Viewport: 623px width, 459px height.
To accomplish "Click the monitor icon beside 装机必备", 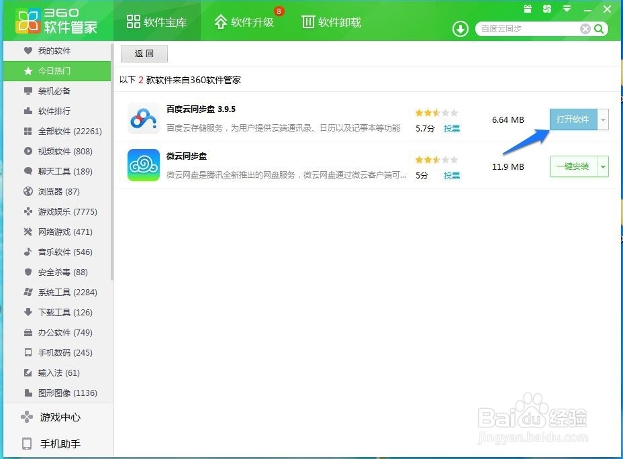I will click(x=28, y=91).
